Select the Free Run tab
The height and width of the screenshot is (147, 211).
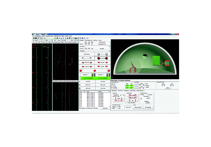pyautogui.click(x=120, y=91)
